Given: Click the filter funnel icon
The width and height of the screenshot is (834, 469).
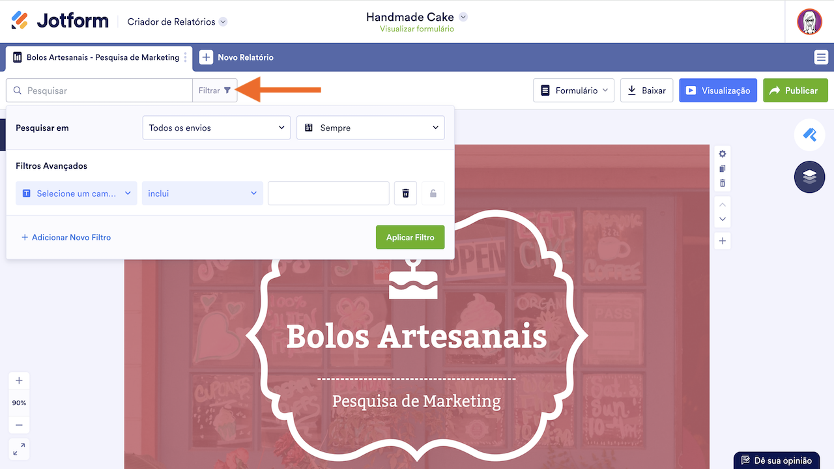Looking at the screenshot, I should click(227, 91).
